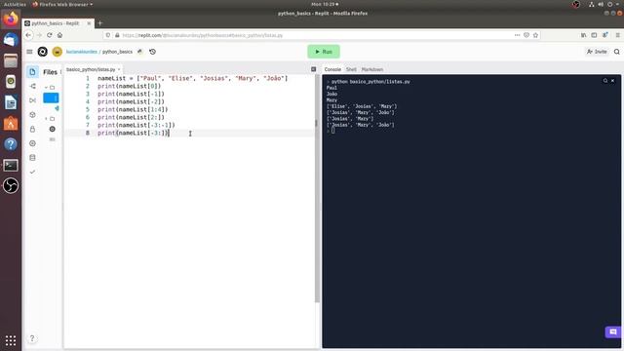Click the editor vertical scrollbar
Screen dimensions: 624x351
point(317,189)
